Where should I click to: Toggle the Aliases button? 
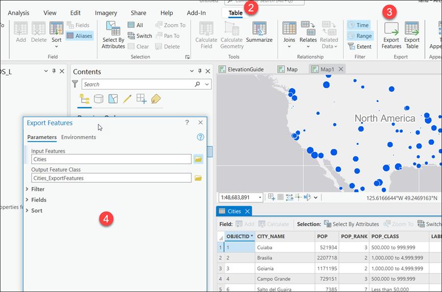tap(80, 36)
